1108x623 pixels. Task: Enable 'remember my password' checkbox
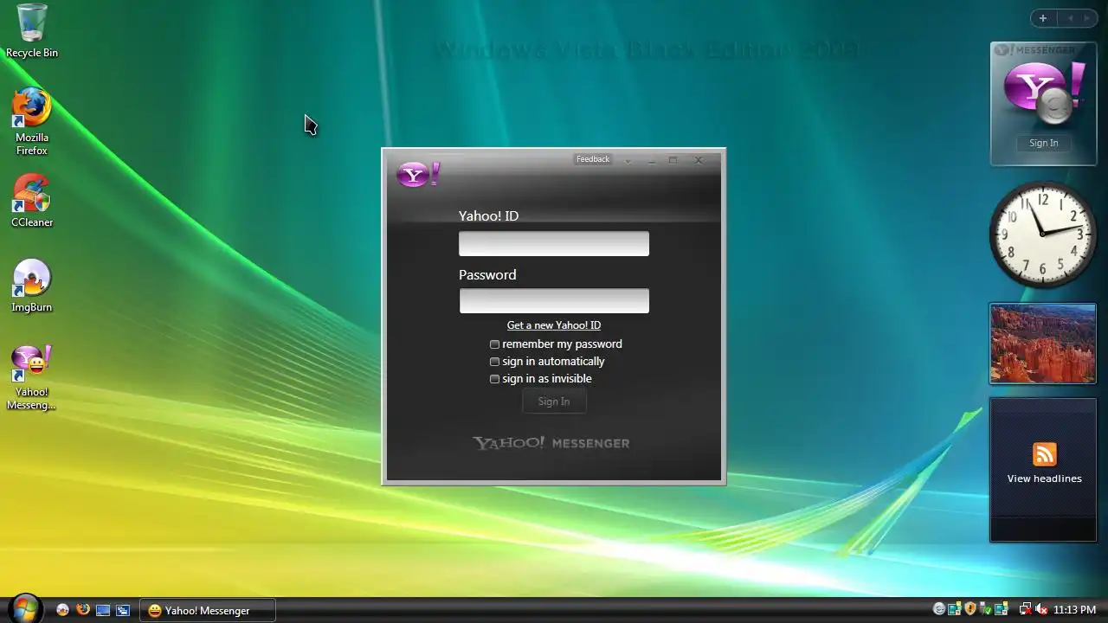(495, 344)
